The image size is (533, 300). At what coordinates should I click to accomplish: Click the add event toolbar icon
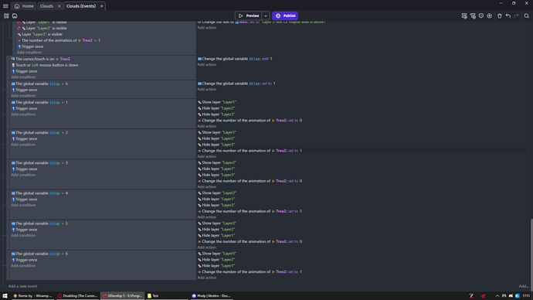click(x=464, y=15)
